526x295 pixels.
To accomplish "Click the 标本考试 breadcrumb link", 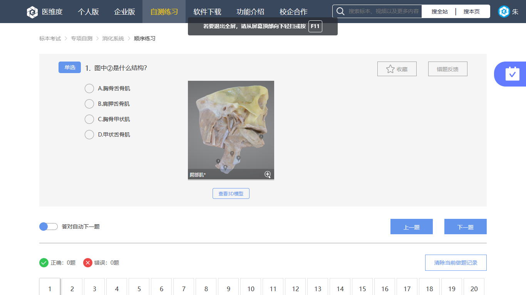I will [50, 38].
